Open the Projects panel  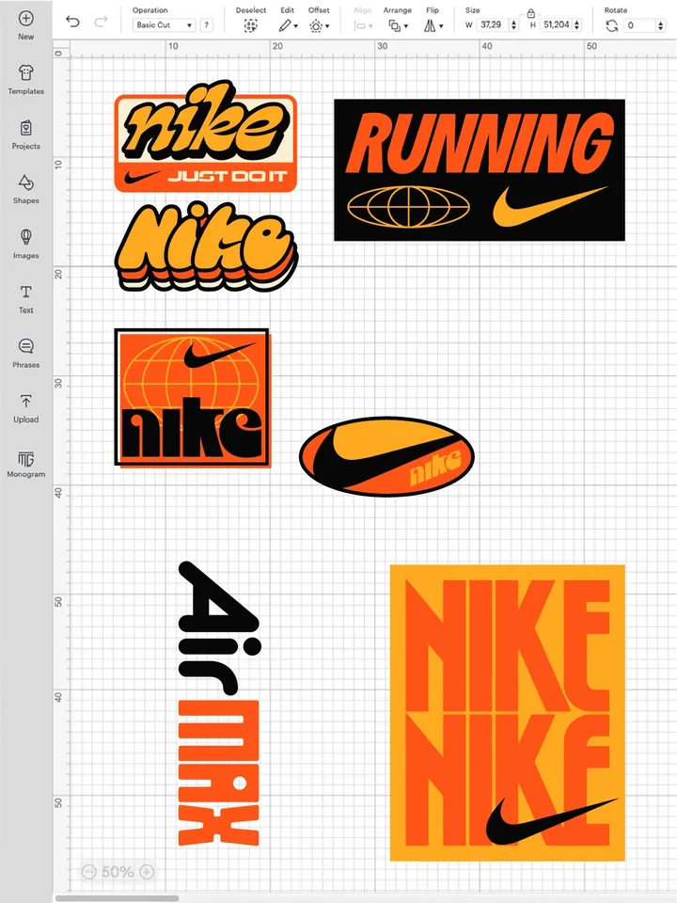[25, 128]
